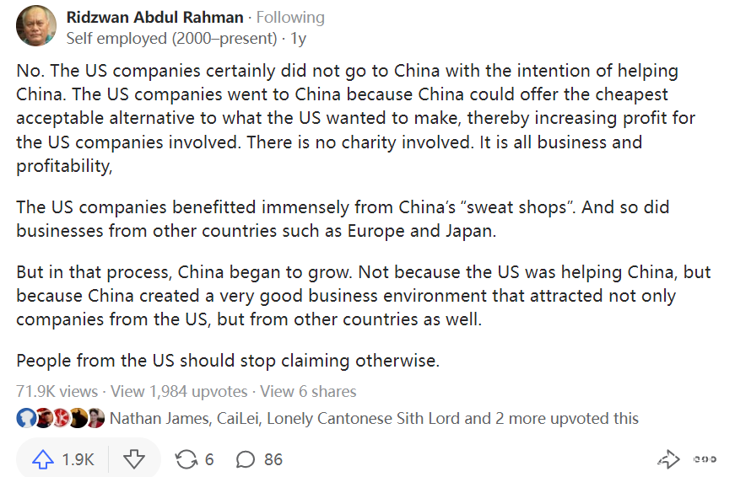735x477 pixels.
Task: Click the share arrow icon
Action: [668, 459]
